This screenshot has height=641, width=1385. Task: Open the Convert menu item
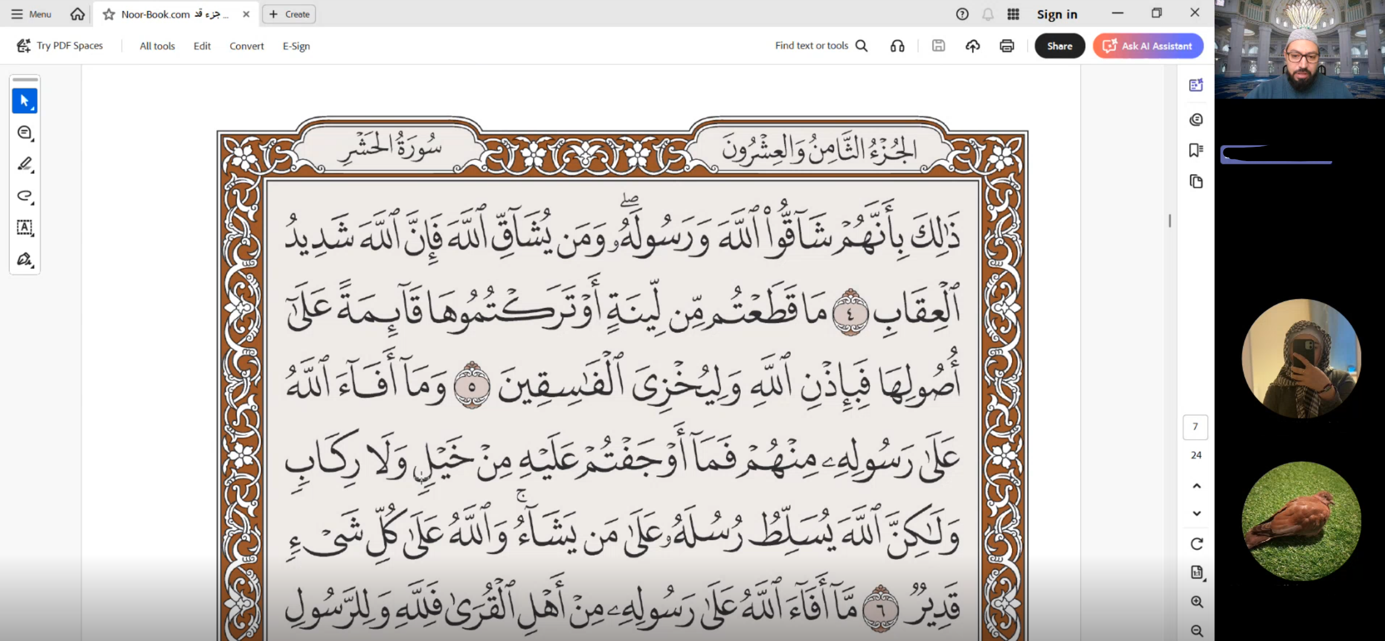[x=247, y=46]
